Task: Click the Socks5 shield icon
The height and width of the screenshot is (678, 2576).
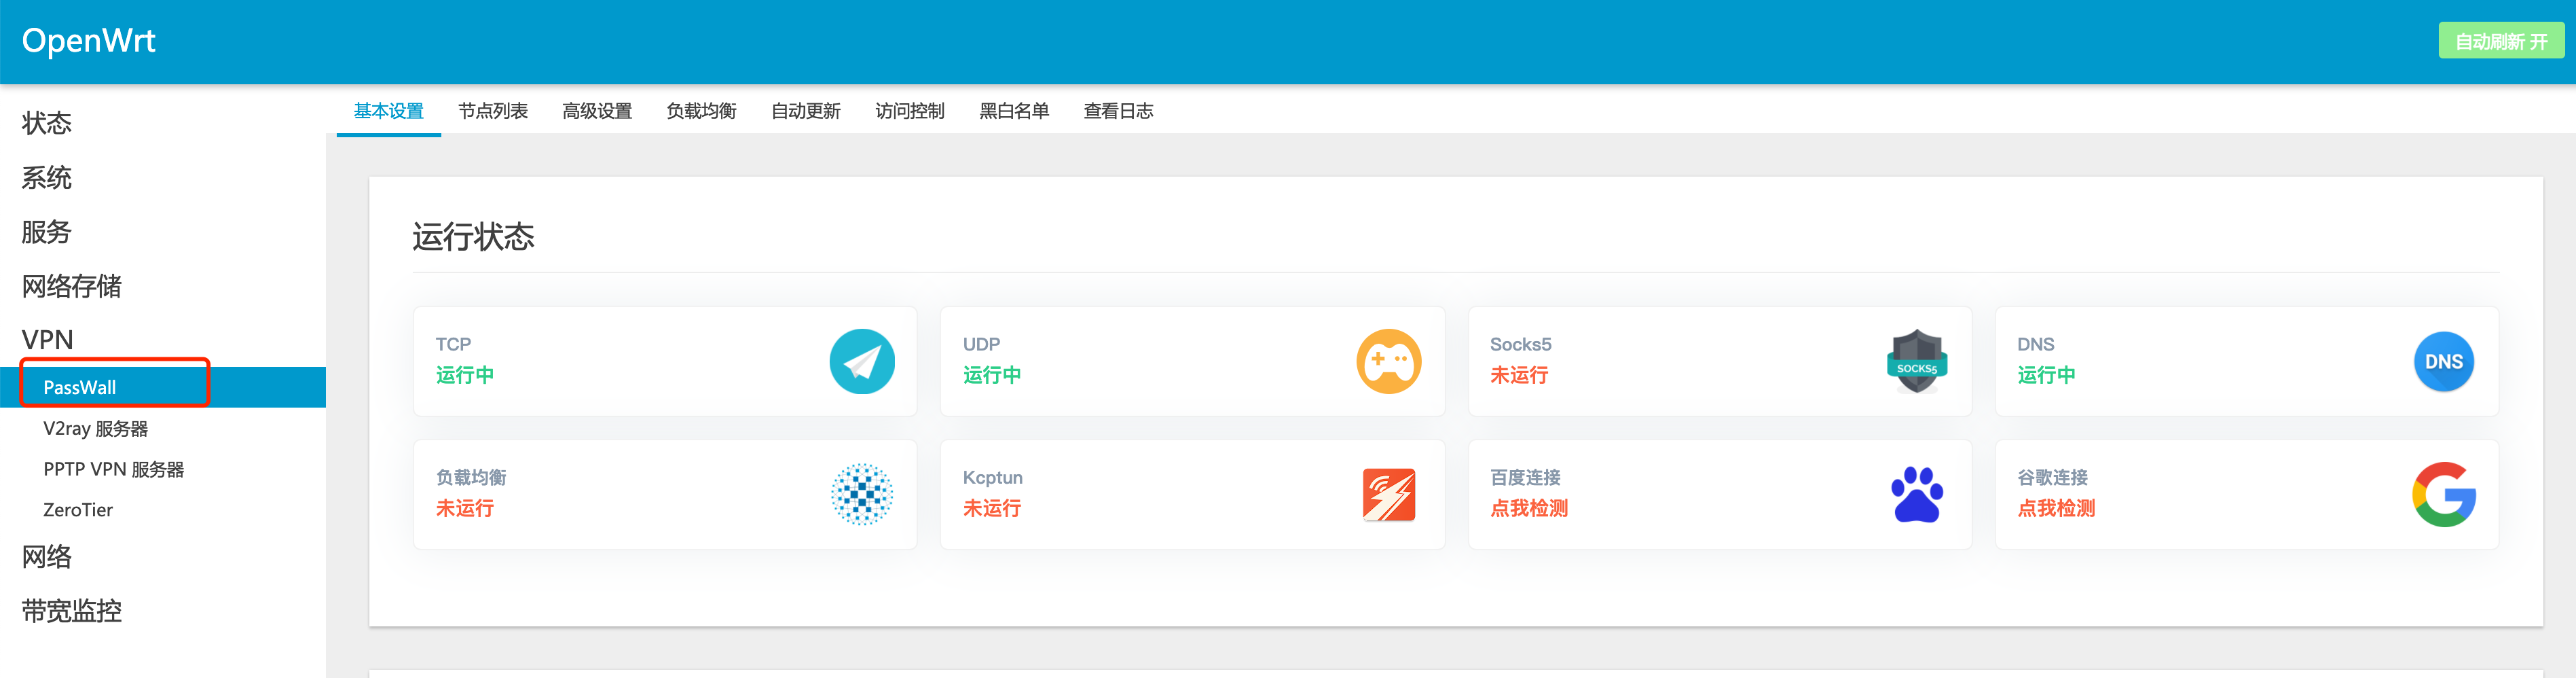Action: [x=1915, y=361]
